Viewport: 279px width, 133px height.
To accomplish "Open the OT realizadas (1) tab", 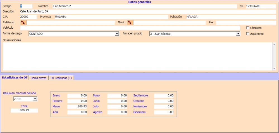I will pos(61,78).
